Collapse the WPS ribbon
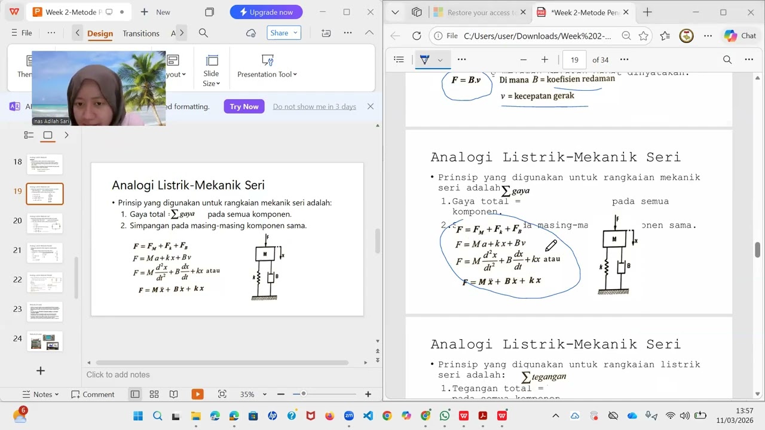 tap(369, 33)
